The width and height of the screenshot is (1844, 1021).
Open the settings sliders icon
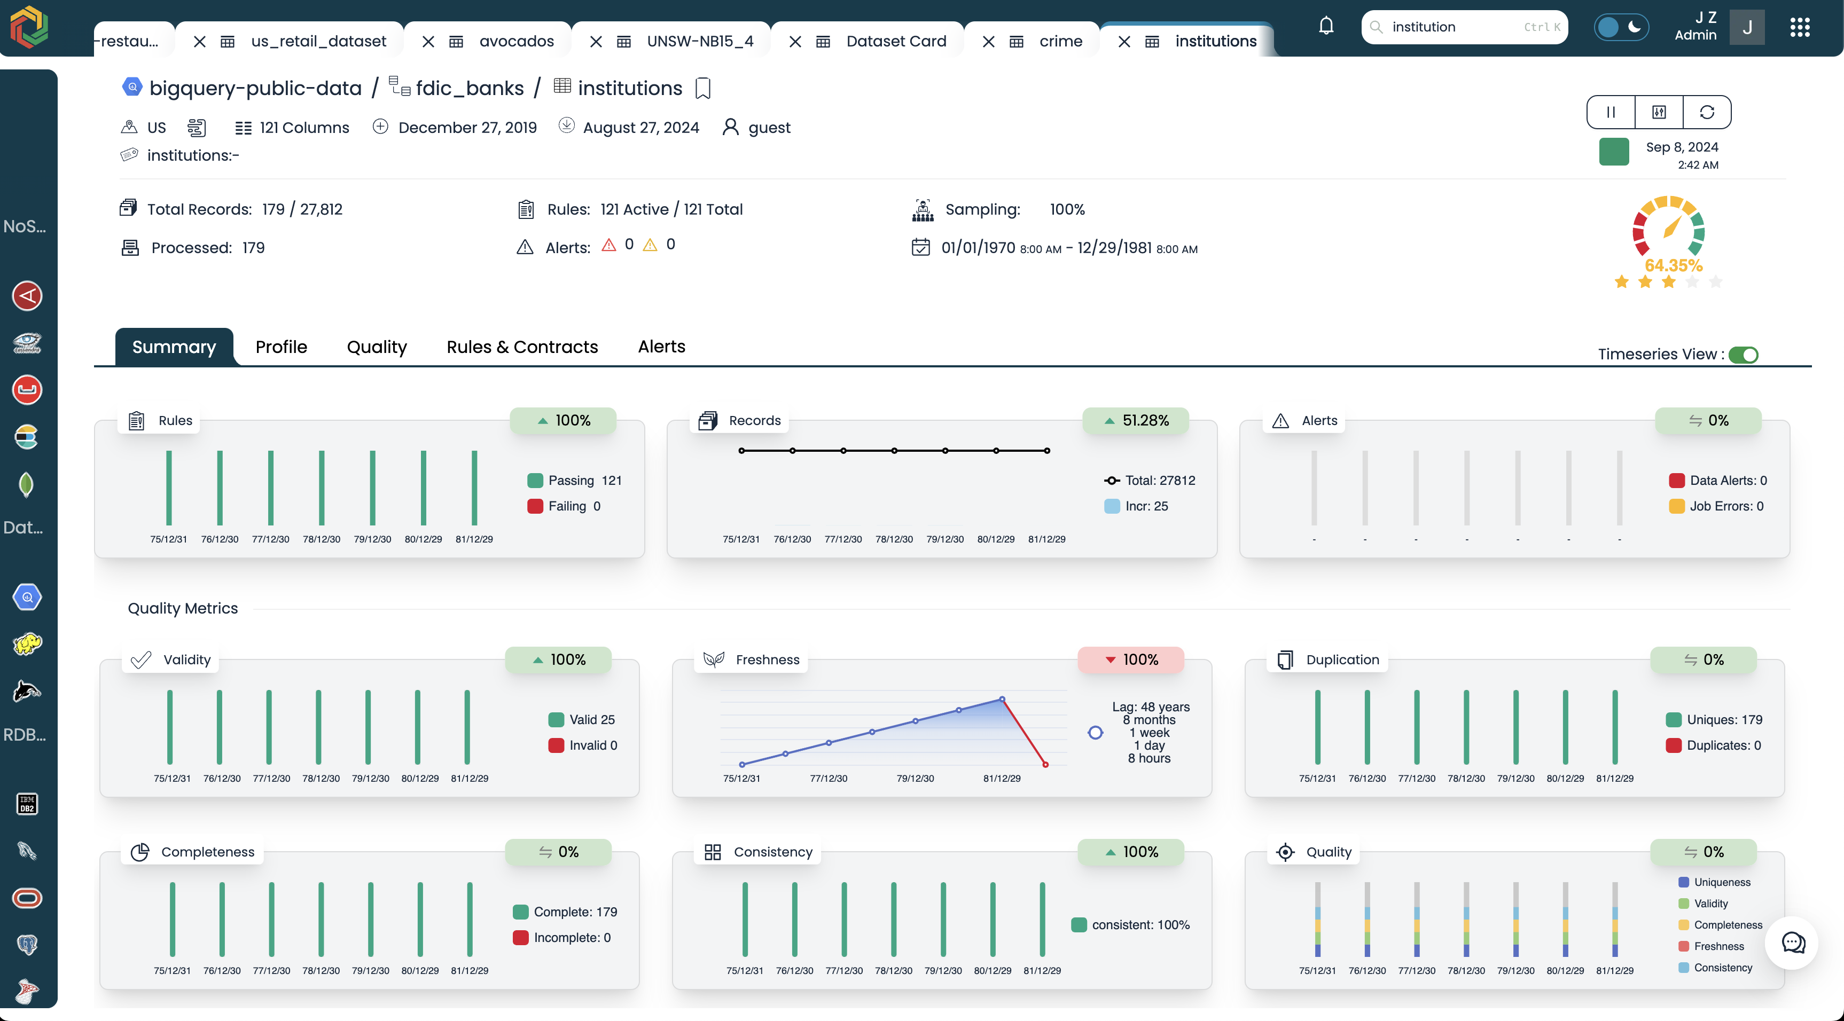[x=1659, y=112]
